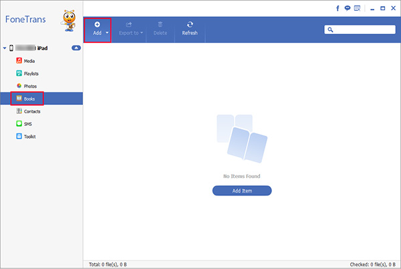
Task: Minimize the FoneTrans window
Action: click(x=372, y=9)
